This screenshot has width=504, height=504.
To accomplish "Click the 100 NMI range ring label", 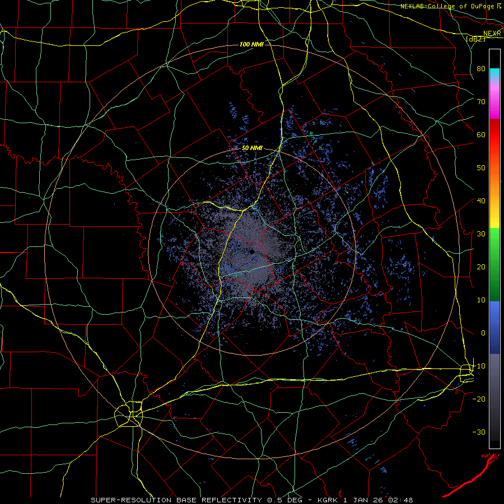I will 251,44.
